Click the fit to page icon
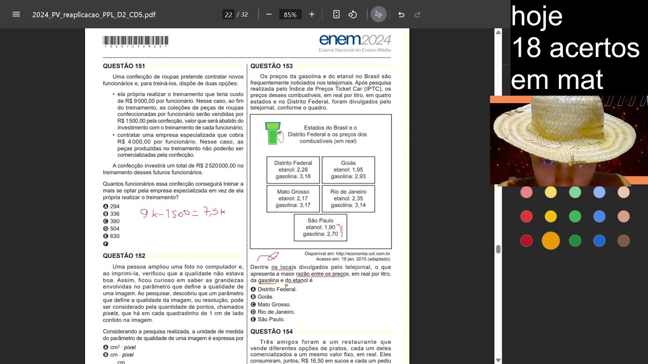 coord(336,14)
